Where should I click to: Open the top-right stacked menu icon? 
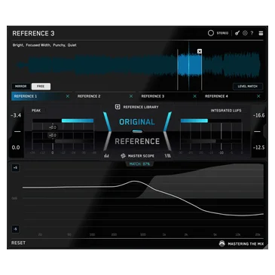click(261, 33)
